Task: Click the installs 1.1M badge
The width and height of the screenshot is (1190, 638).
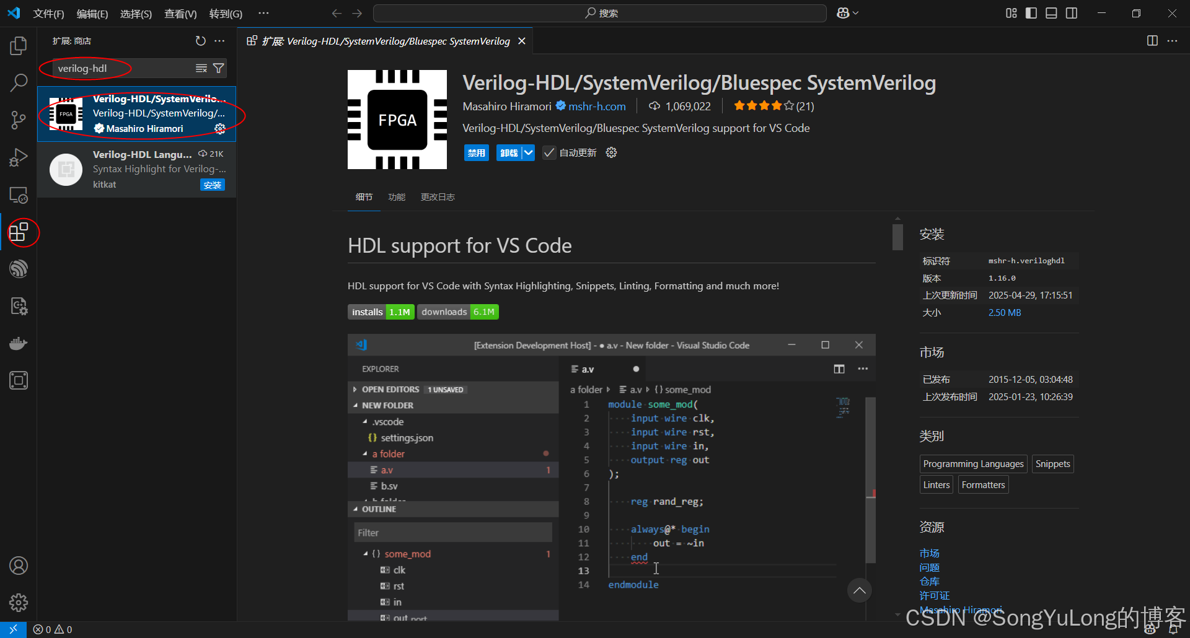Action: pos(381,312)
